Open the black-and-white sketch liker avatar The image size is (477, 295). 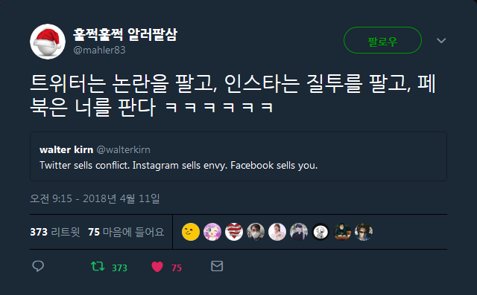click(x=320, y=232)
